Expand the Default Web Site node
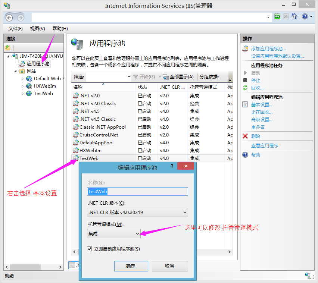This screenshot has height=283, width=318. pyautogui.click(x=22, y=79)
